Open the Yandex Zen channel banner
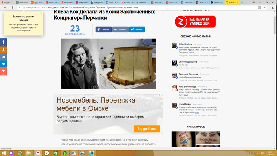277x156 pixels. 195,22
